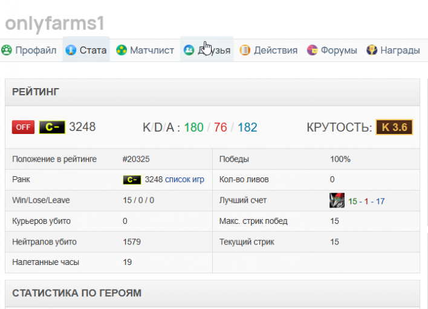Click the КРУТОСТЬ label
Screen dimensions: 428x309
[339, 127]
